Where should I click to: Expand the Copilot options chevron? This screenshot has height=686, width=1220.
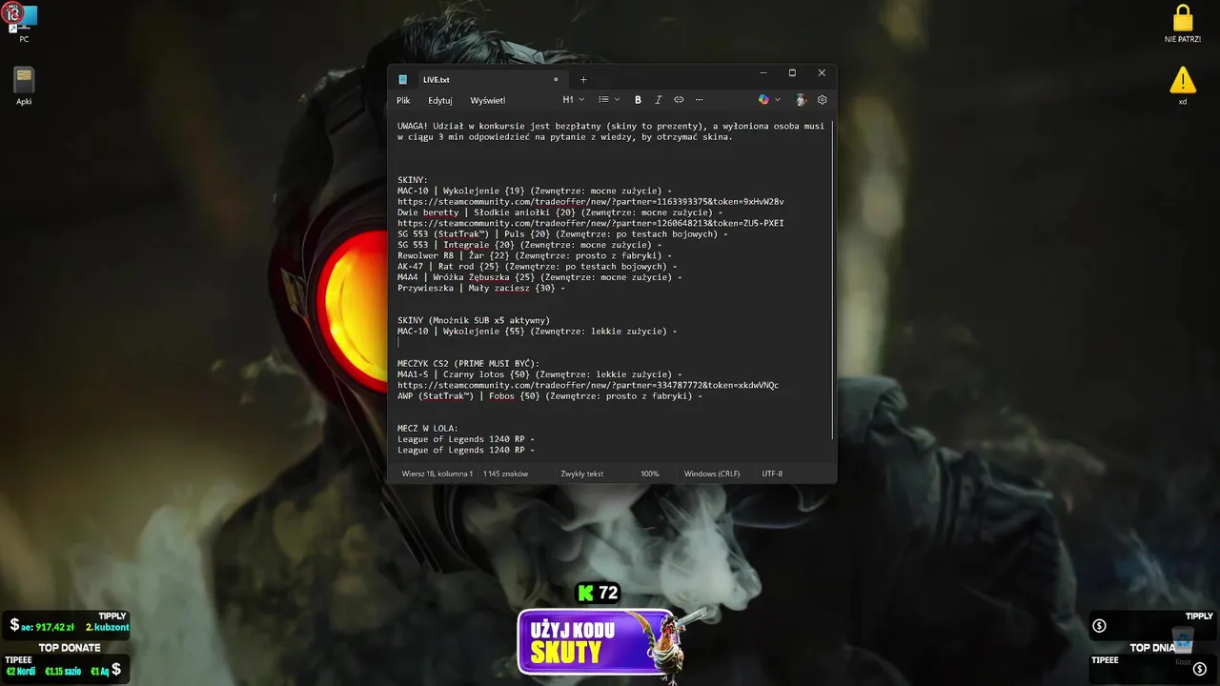point(778,100)
